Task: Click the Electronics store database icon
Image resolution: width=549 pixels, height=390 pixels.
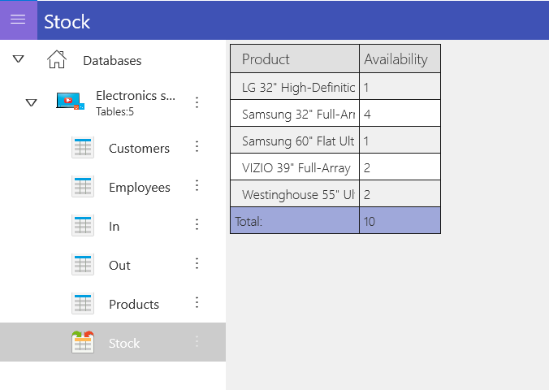Action: coord(71,102)
